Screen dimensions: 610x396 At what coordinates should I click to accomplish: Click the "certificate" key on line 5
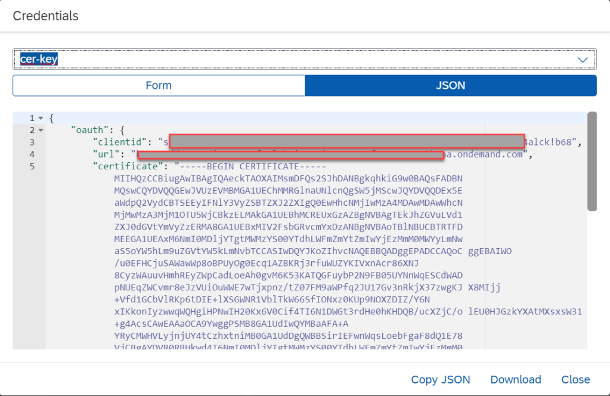[126, 166]
